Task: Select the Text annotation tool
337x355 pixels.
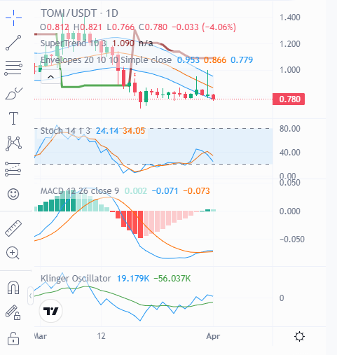Action: [13, 118]
